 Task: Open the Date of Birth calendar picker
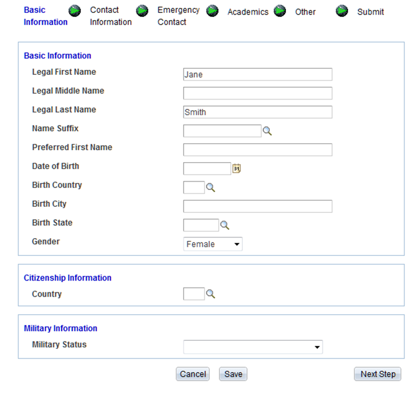[236, 168]
